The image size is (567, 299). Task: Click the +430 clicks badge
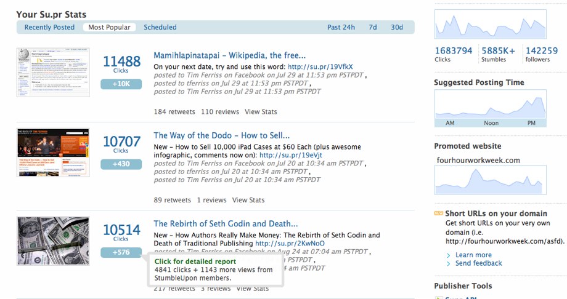click(x=121, y=164)
